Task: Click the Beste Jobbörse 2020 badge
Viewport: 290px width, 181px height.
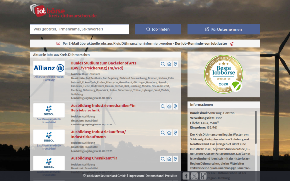Action: coord(223,74)
